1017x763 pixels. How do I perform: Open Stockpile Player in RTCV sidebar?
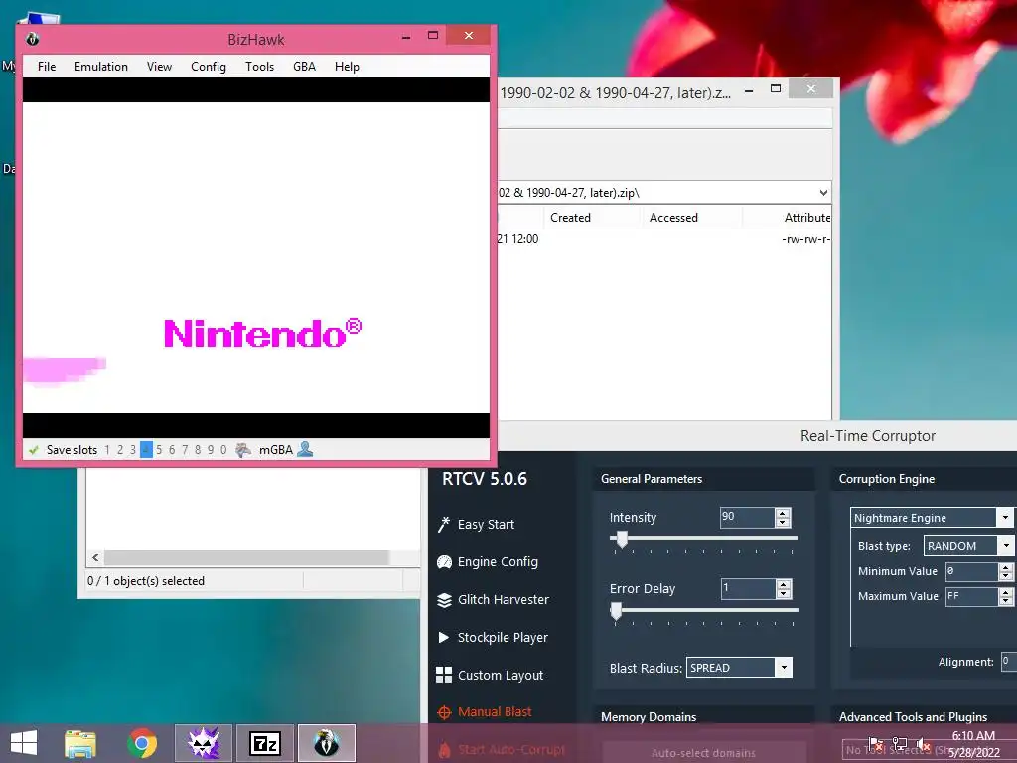tap(493, 637)
